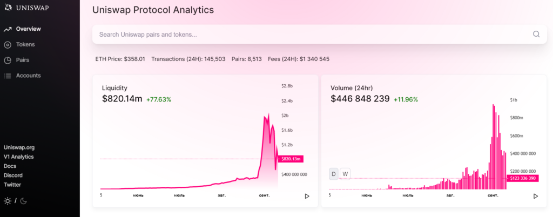This screenshot has height=217, width=553.
Task: Click the $2.8b liquidity axis label
Action: 287,86
